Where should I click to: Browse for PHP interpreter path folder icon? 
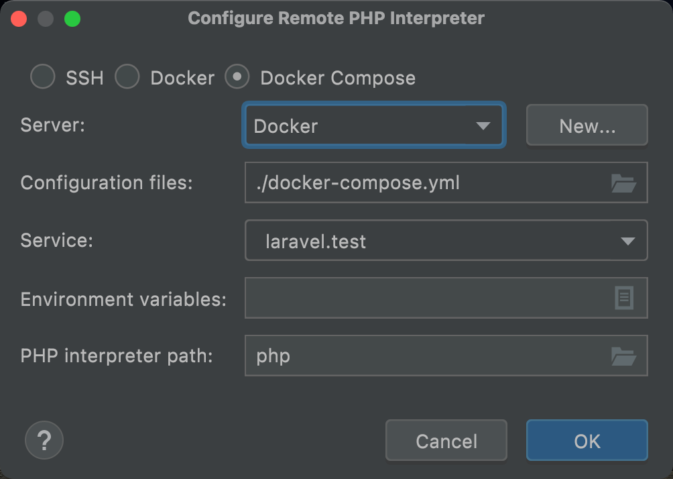(x=623, y=356)
